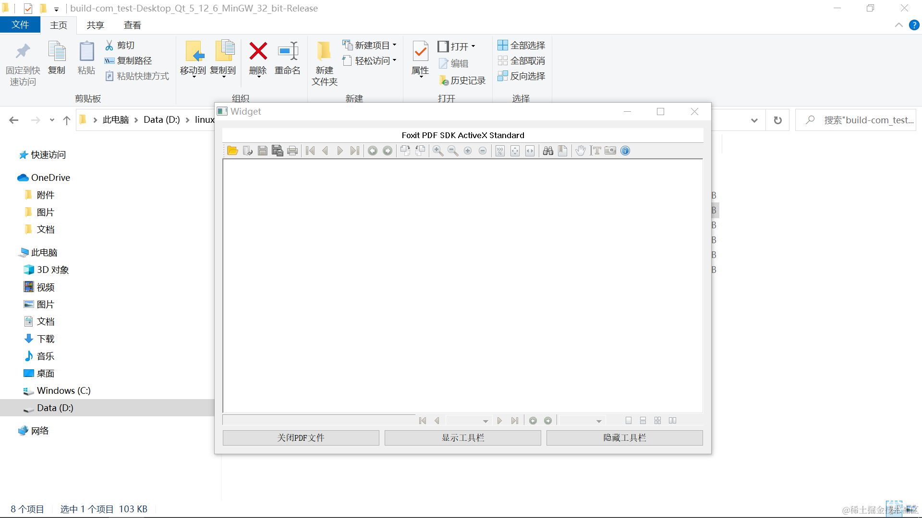922x518 pixels.
Task: Click the 关闭PDF文件 button
Action: coord(301,437)
